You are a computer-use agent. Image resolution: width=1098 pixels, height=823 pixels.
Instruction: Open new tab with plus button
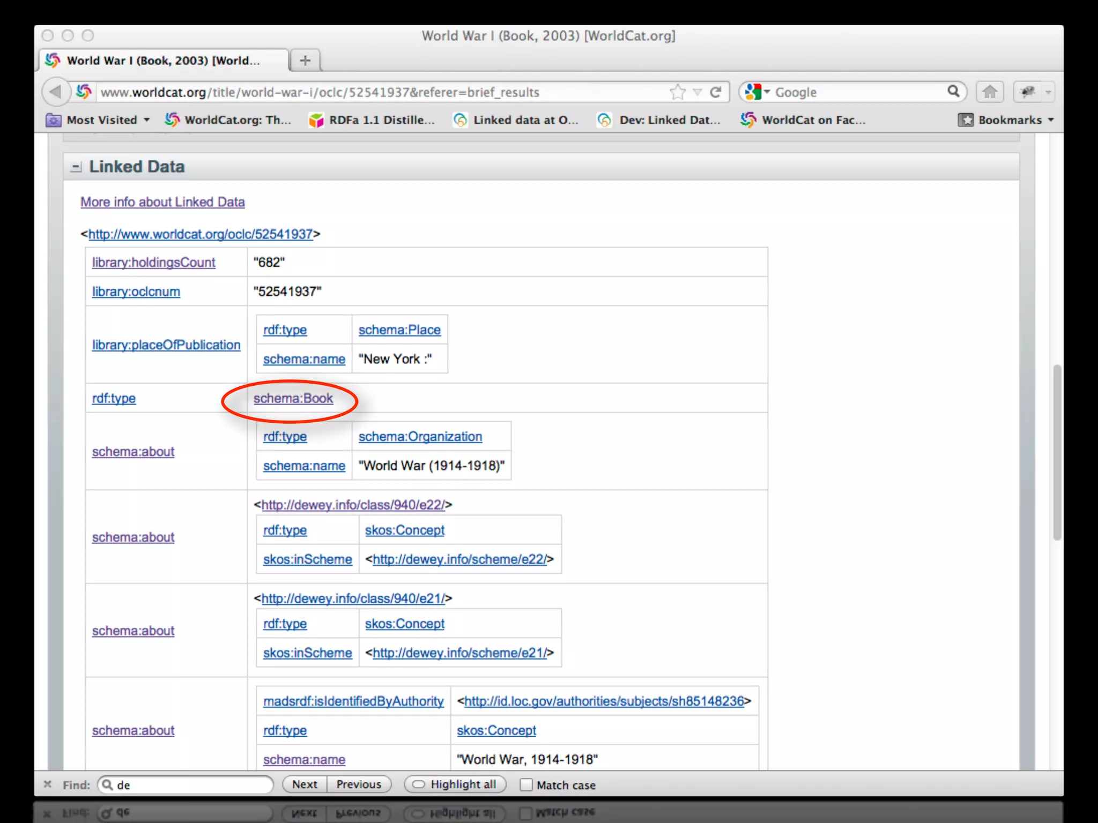pyautogui.click(x=305, y=61)
